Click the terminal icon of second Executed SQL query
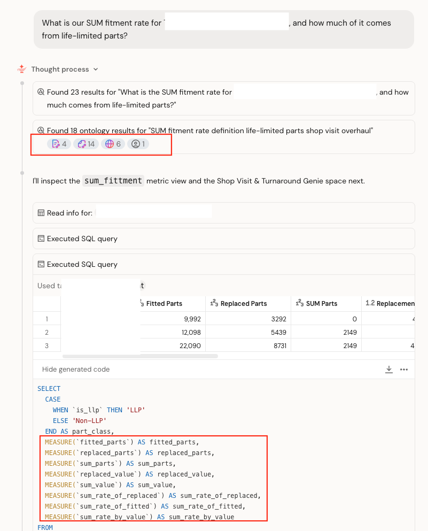The image size is (428, 531). pos(41,264)
